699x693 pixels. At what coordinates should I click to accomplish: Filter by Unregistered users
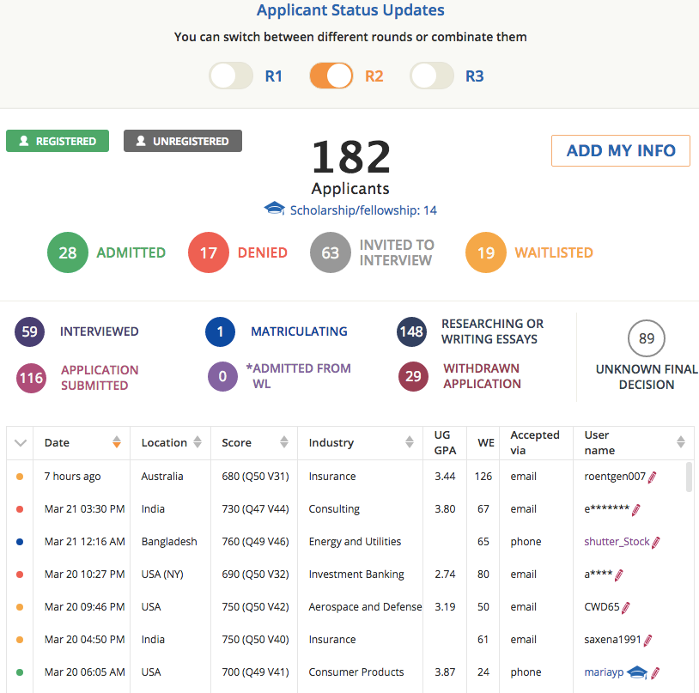click(183, 141)
